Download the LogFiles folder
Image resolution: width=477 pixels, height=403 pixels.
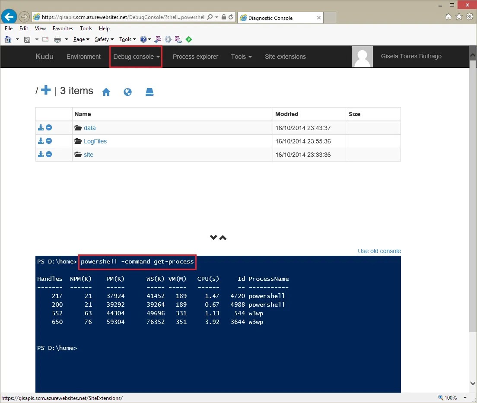click(x=41, y=141)
